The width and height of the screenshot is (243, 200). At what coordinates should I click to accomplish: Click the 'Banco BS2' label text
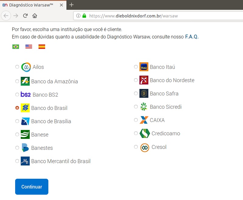tap(45, 95)
